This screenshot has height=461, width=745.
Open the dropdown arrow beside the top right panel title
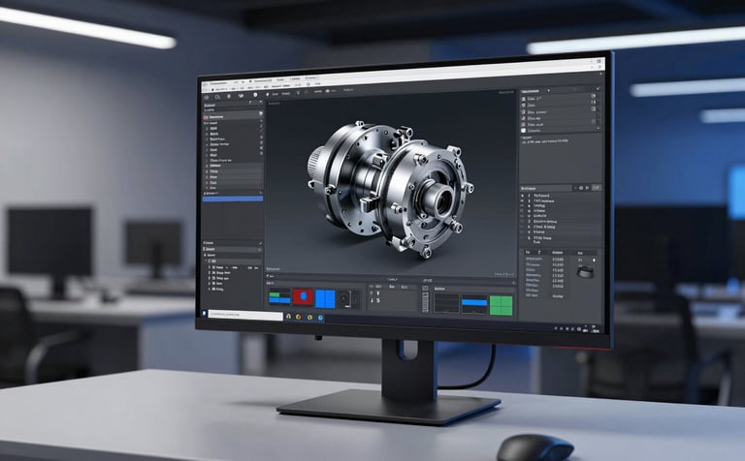(549, 90)
